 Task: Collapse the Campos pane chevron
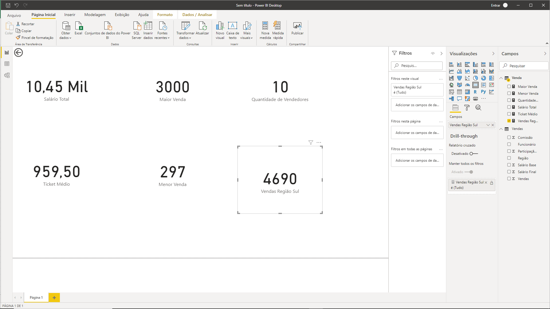pyautogui.click(x=545, y=54)
